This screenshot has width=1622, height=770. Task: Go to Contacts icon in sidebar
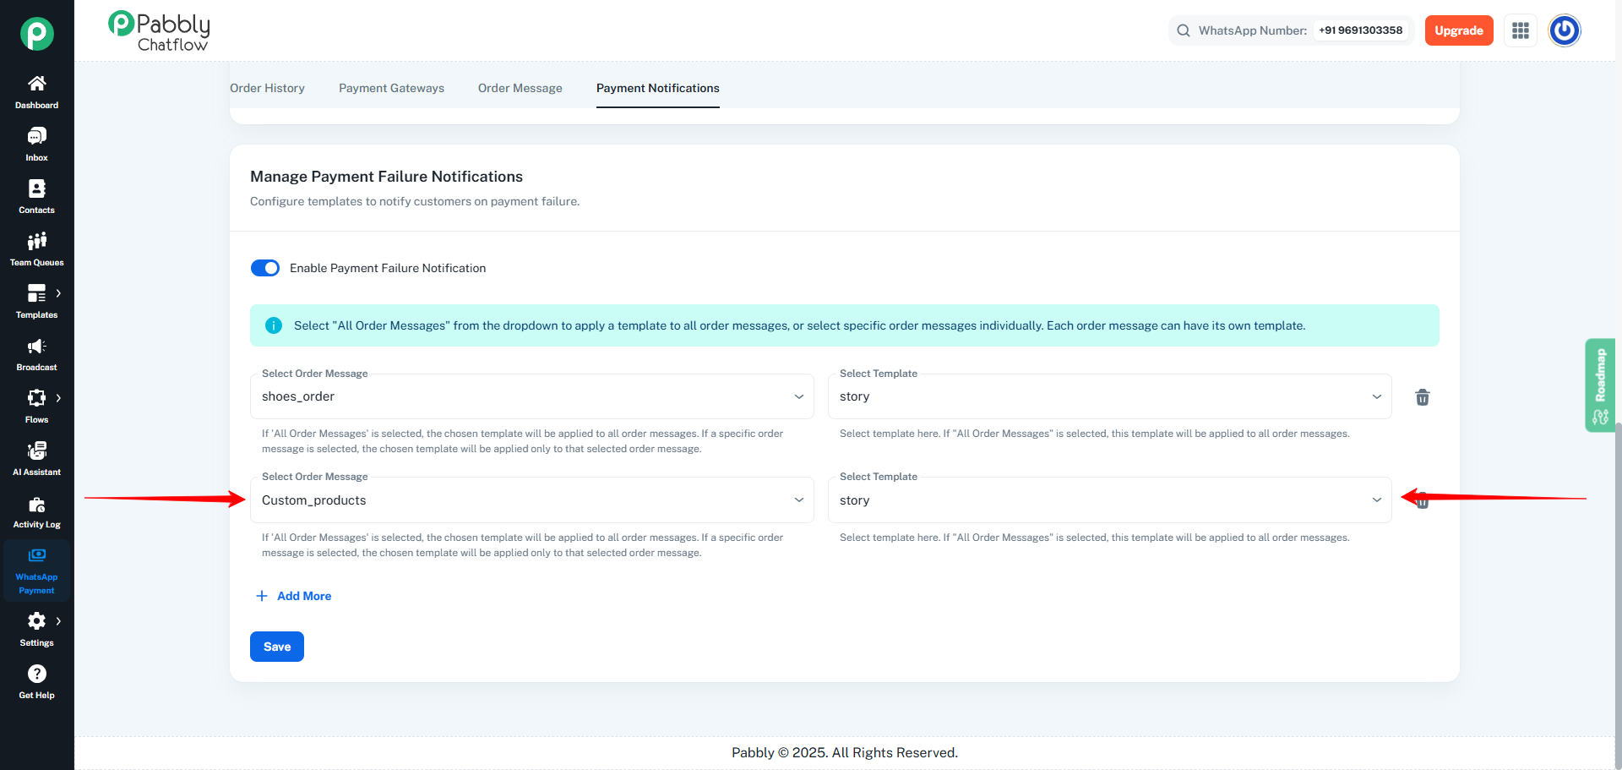click(x=37, y=188)
